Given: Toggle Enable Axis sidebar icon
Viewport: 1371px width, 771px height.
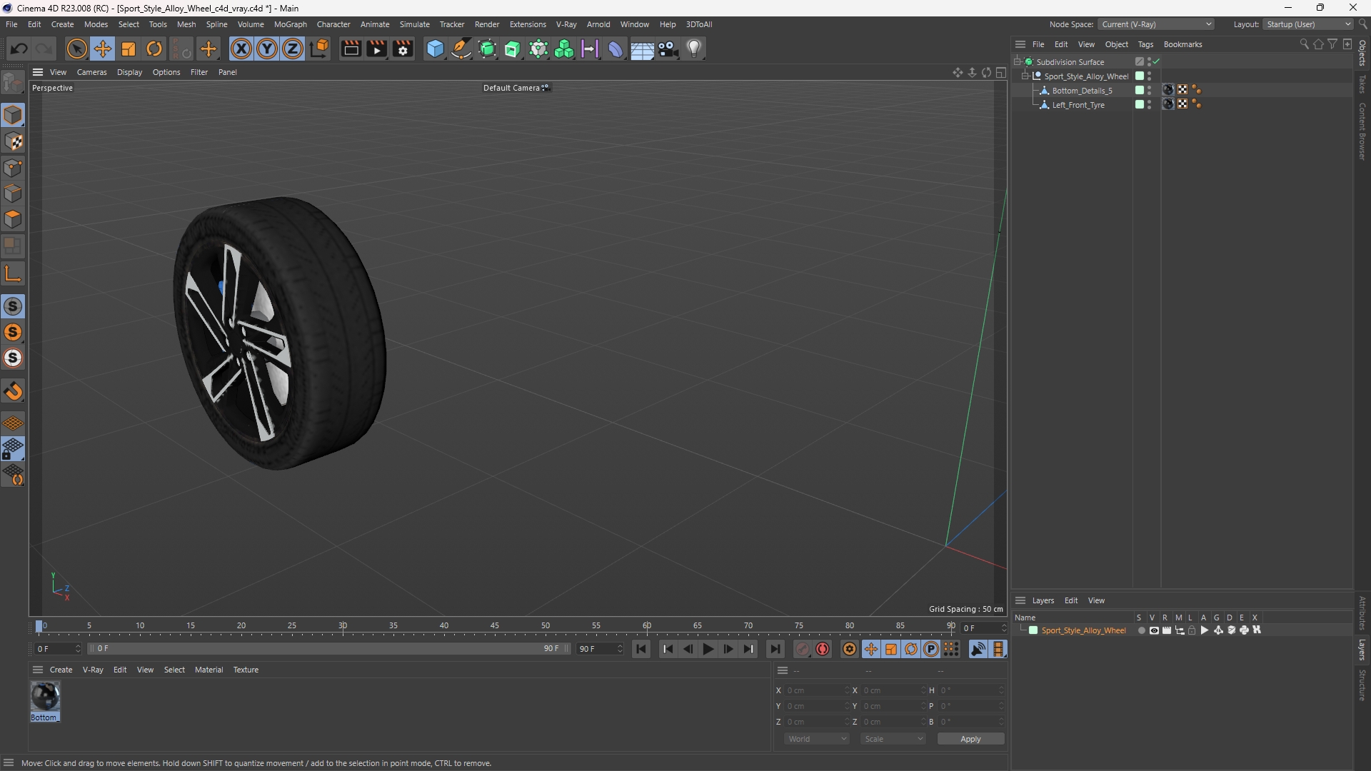Looking at the screenshot, I should pos(13,273).
